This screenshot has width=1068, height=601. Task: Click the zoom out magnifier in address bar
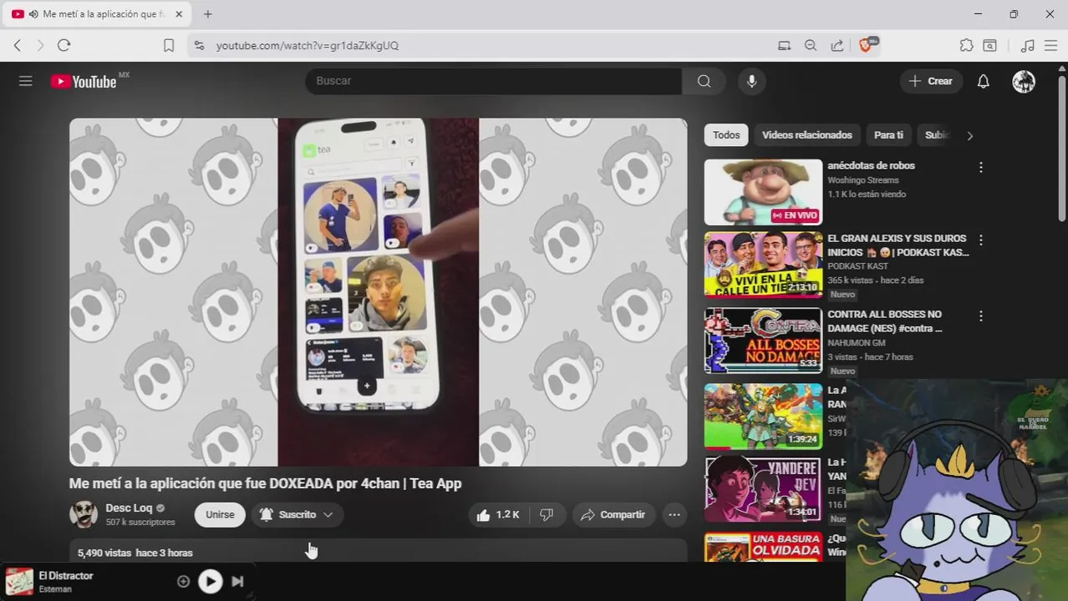811,45
